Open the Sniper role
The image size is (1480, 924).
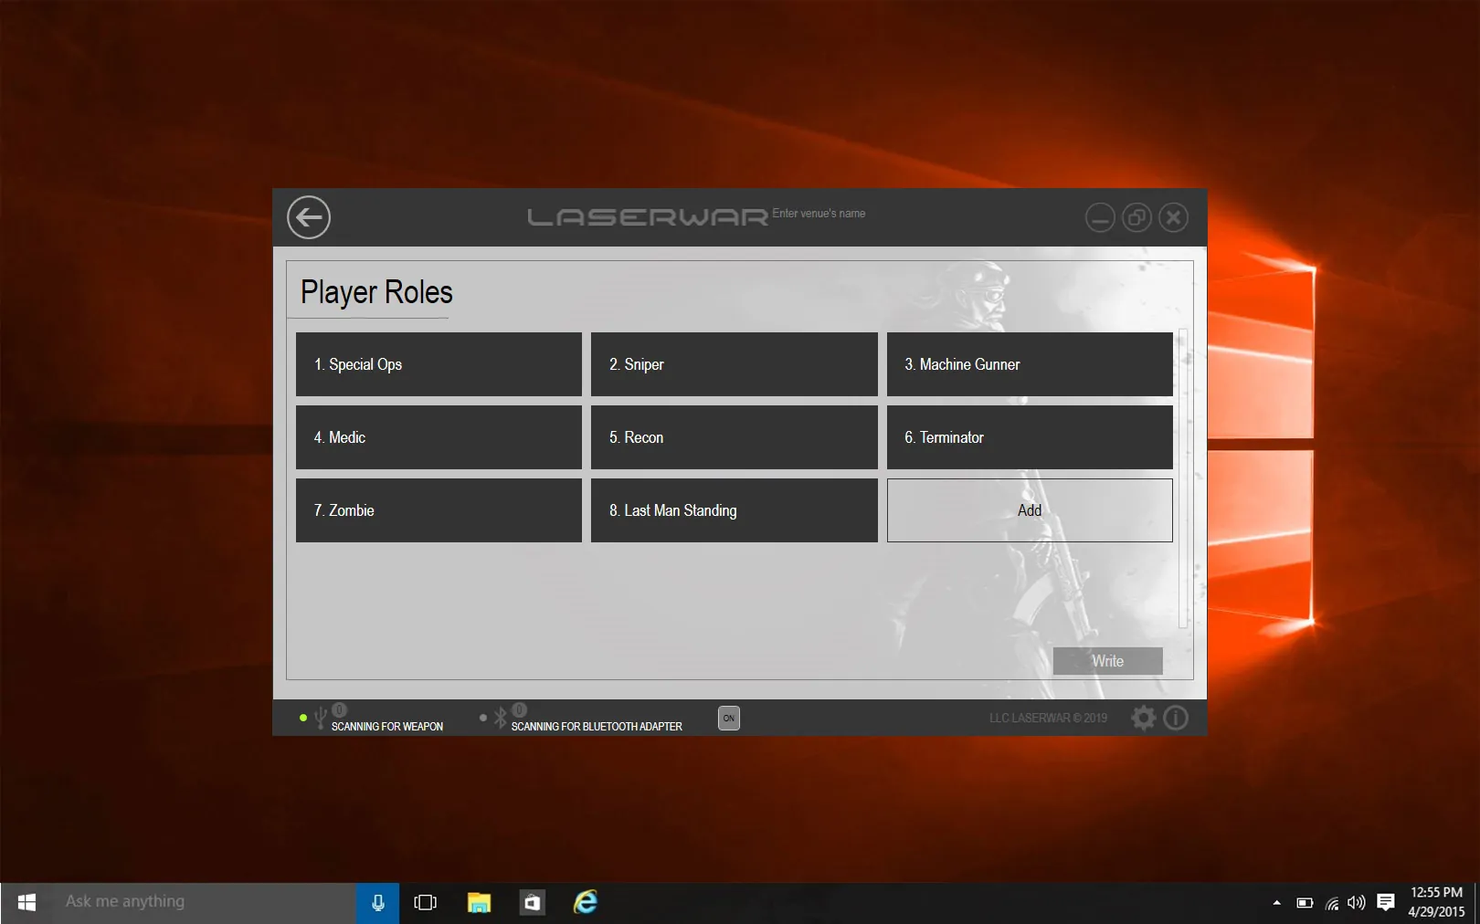tap(734, 364)
